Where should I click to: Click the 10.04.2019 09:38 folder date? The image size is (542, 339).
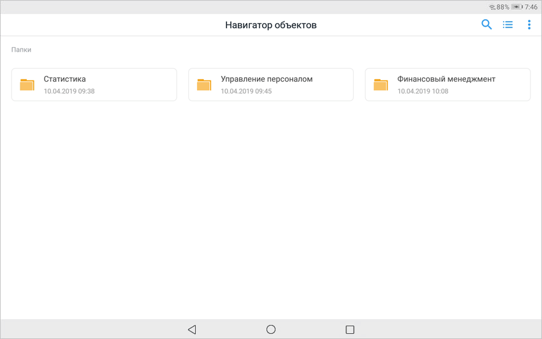point(69,91)
